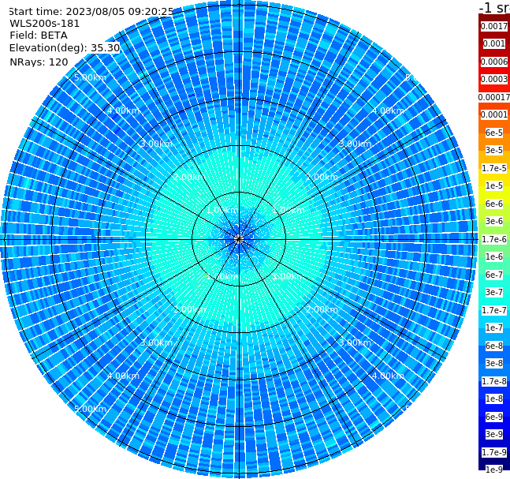Select the 6e-9 color bar value
The image size is (510, 479).
(494, 417)
